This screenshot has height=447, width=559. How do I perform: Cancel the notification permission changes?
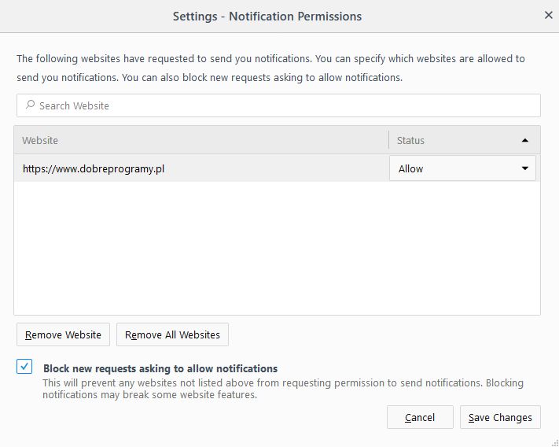(x=420, y=417)
